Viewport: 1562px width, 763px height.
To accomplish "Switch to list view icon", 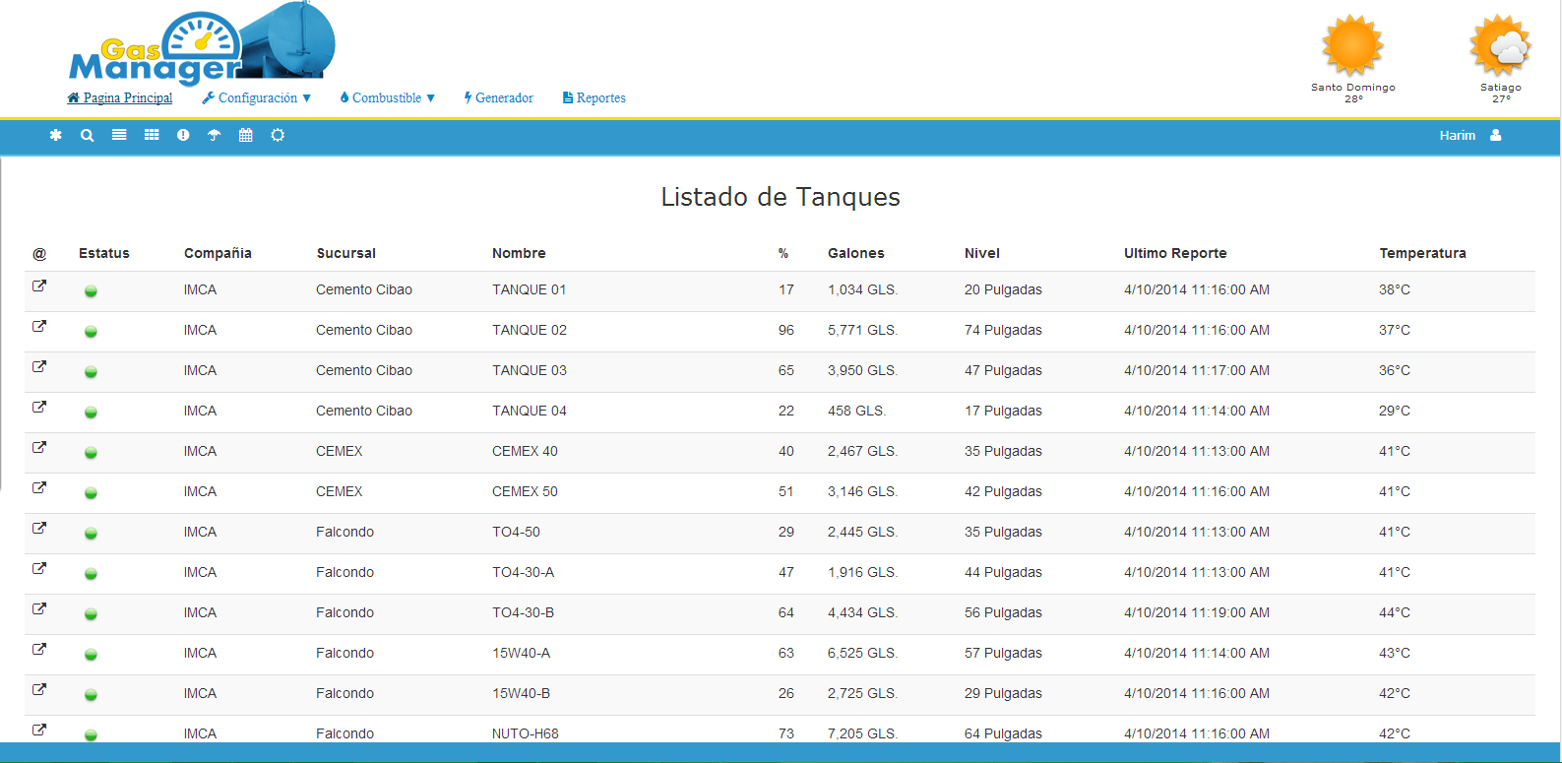I will coord(119,135).
